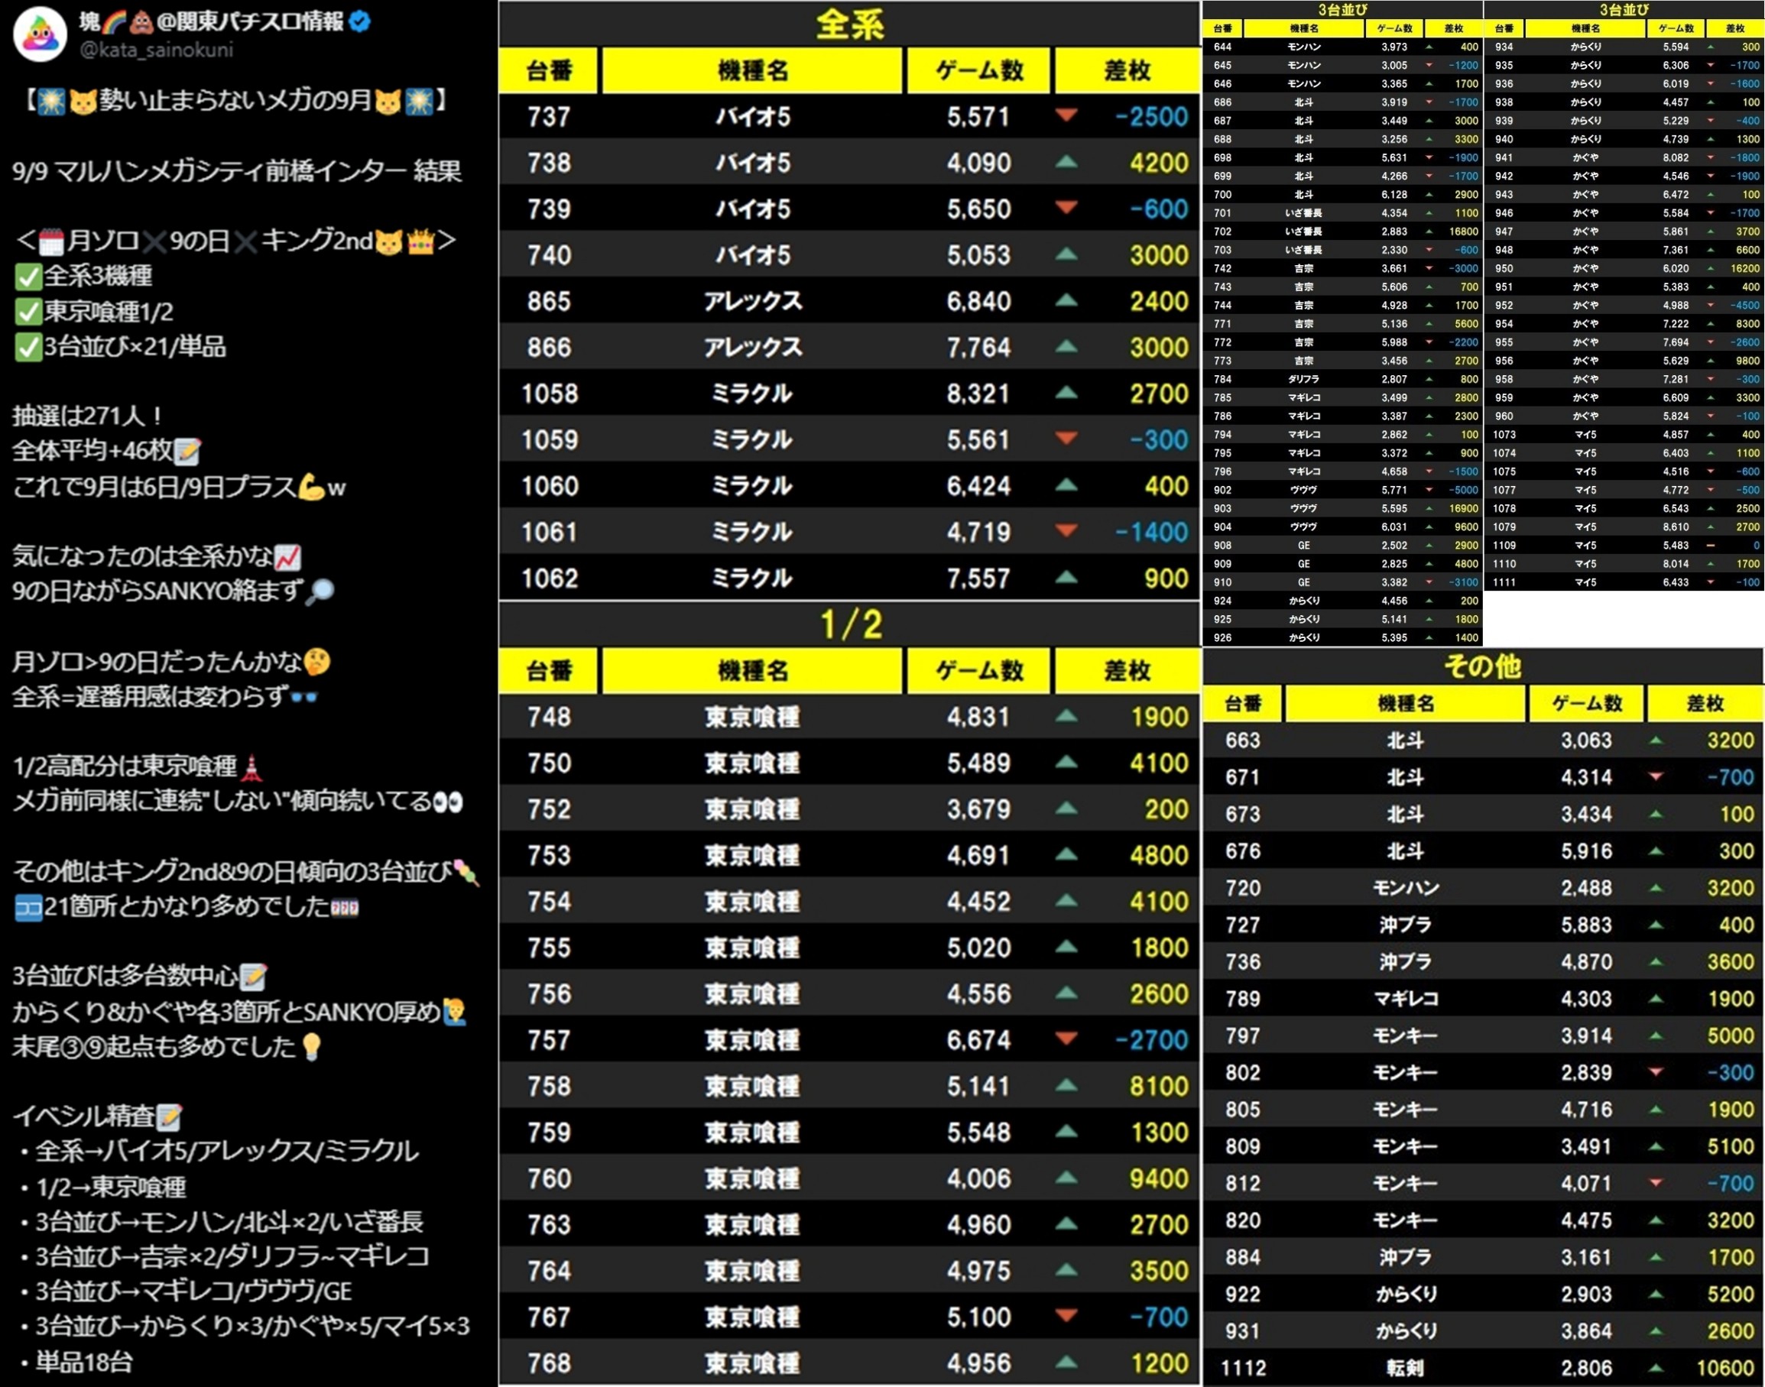1765x1387 pixels.
Task: Click the 機種名 header in the その他 table
Action: click(1405, 703)
